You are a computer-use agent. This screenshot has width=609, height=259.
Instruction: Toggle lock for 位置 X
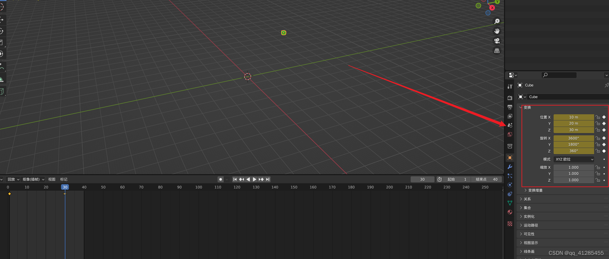pyautogui.click(x=598, y=117)
